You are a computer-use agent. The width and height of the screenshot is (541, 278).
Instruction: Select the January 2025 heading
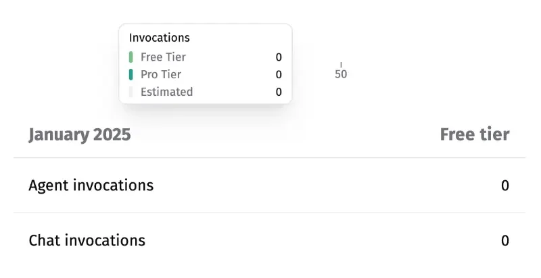point(80,134)
